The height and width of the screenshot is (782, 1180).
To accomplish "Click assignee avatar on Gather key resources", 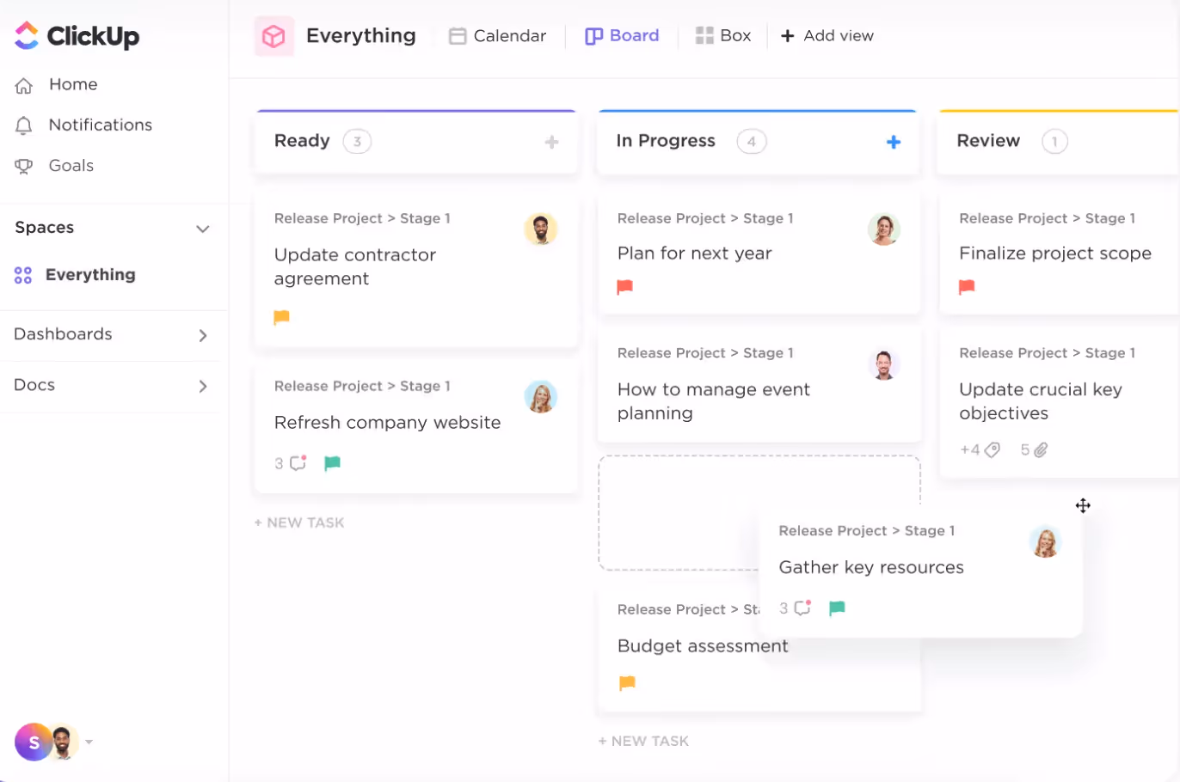I will click(x=1045, y=541).
